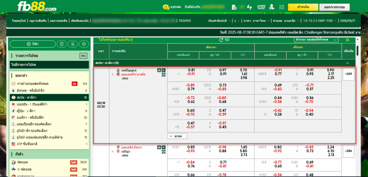
Task: Open lineup icon for Athletic Bilbao match
Action: (x=159, y=147)
